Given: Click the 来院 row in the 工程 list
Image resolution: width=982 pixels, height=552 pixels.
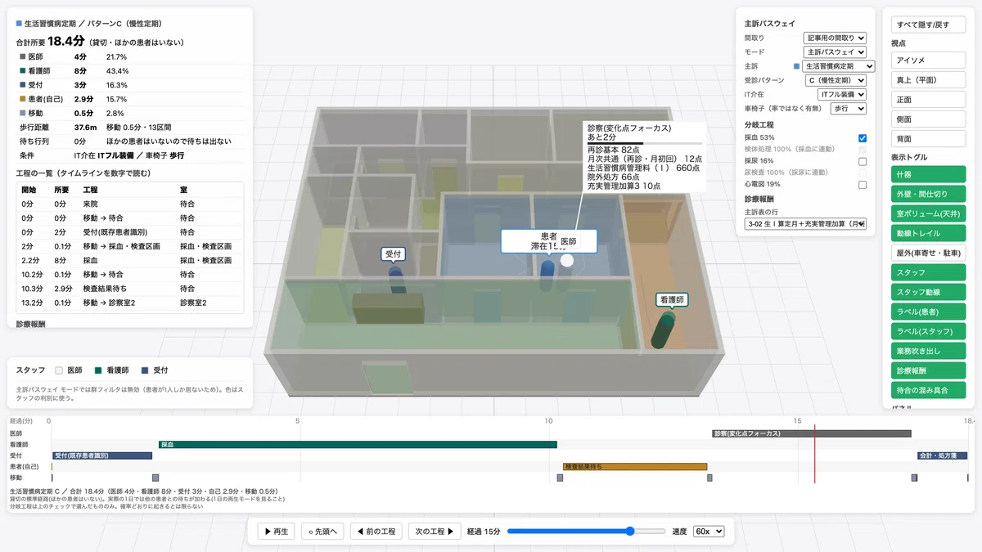Looking at the screenshot, I should pyautogui.click(x=129, y=204).
